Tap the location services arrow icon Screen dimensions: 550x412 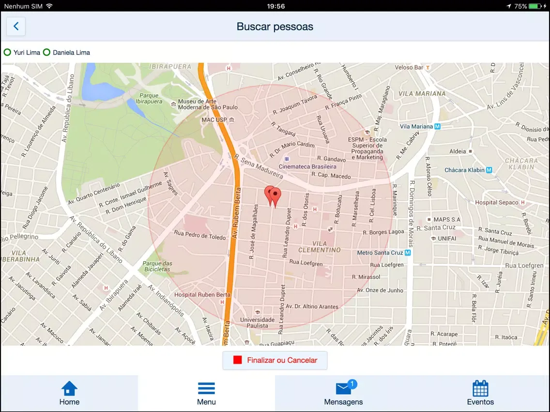tap(509, 6)
